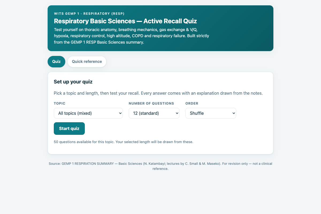The image size is (321, 214).
Task: Click the not a clinical reference footer line
Action: tap(160, 169)
